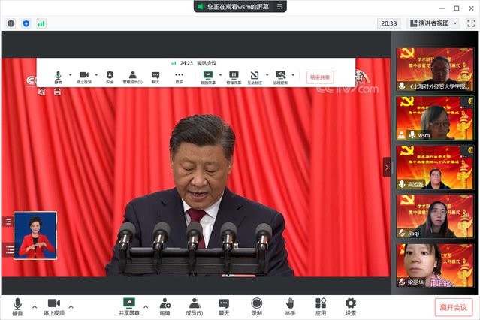Expand video options arrow beside stop video

click(x=71, y=306)
